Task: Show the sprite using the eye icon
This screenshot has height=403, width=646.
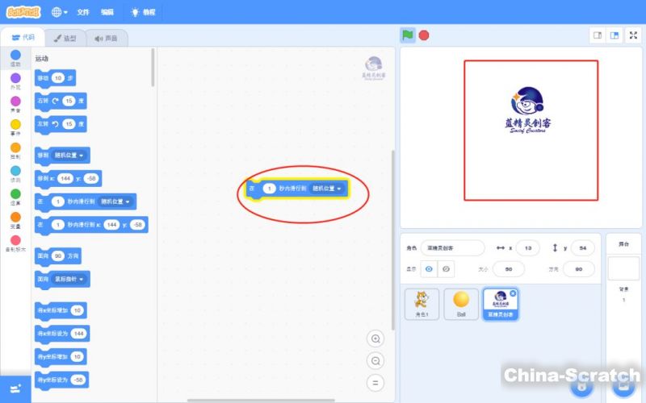Action: tap(429, 268)
